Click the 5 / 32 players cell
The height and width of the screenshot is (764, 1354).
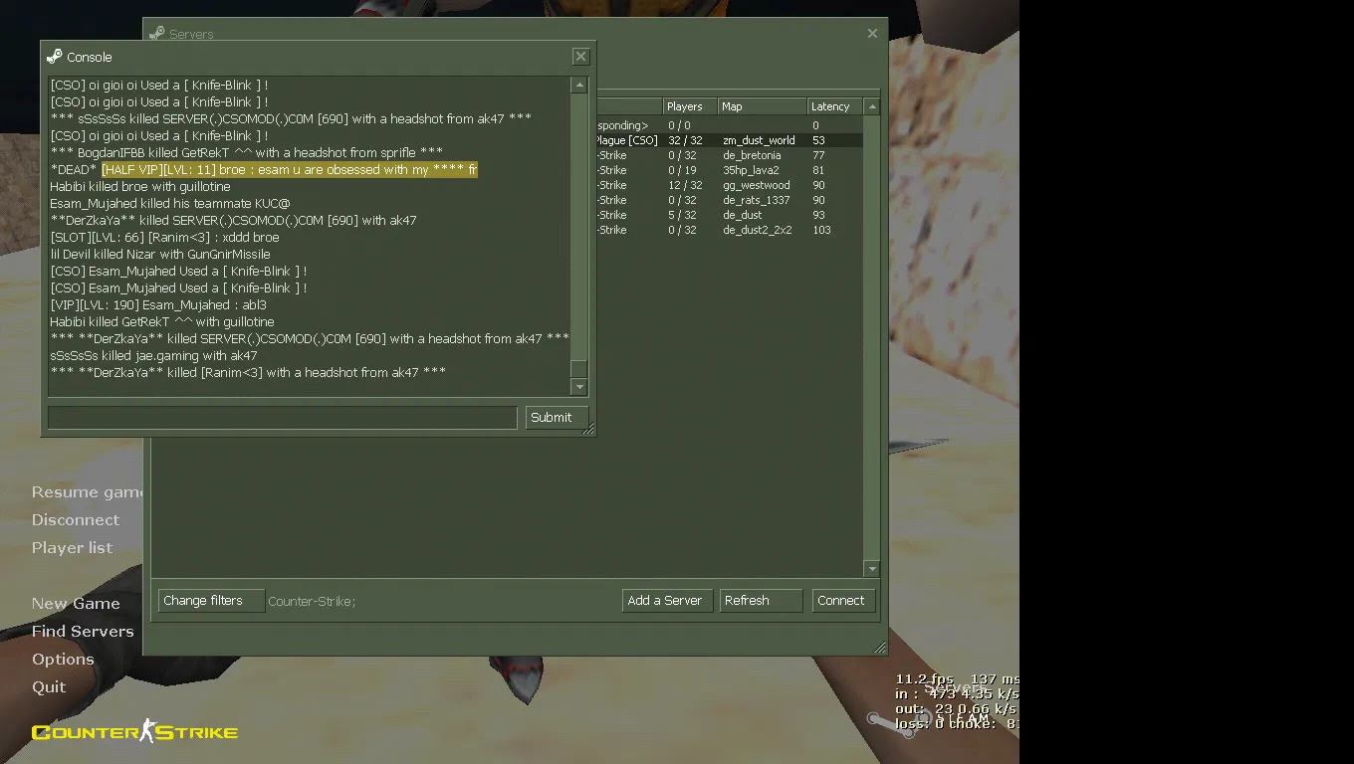pyautogui.click(x=682, y=215)
